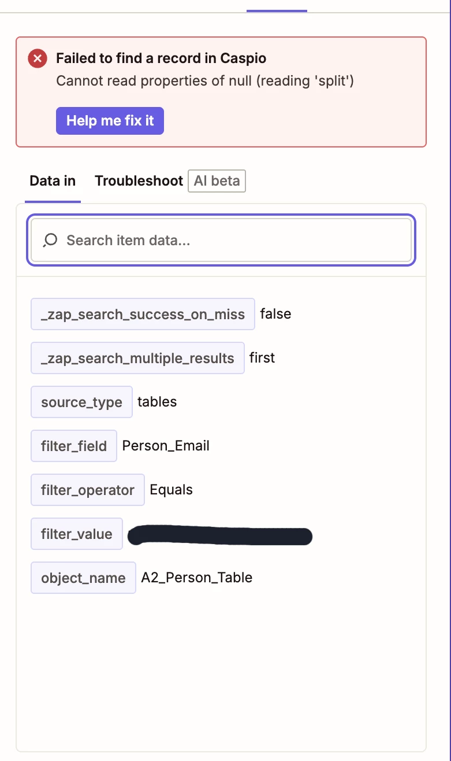Click the redacted filter_value content
Screen dimensions: 451x761
click(220, 535)
